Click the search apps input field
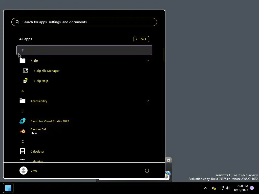 84,22
